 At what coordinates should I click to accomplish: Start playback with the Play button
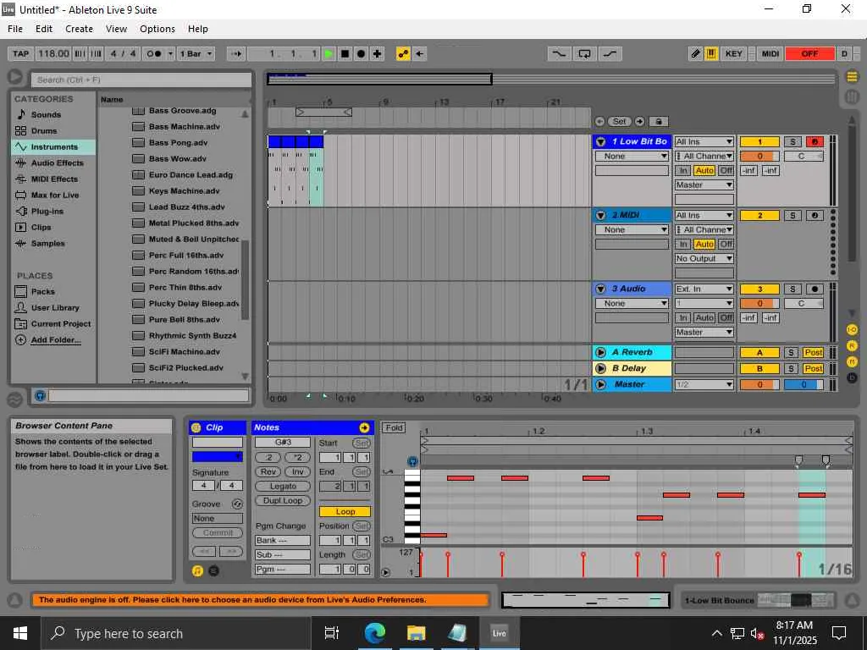point(329,53)
